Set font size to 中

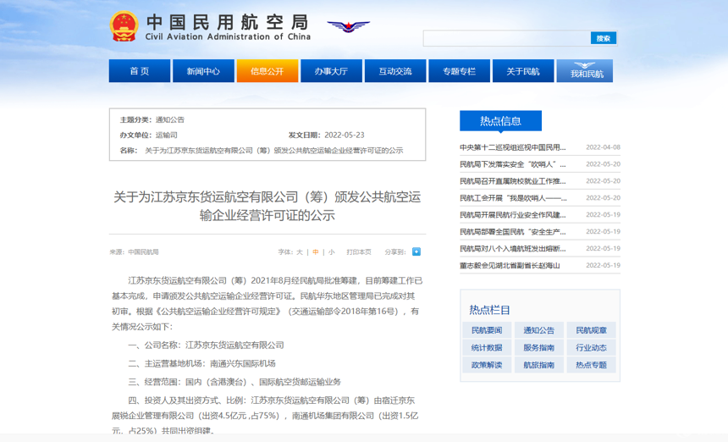coord(316,252)
